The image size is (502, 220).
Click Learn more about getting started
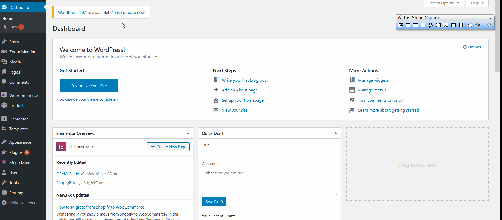pyautogui.click(x=388, y=110)
